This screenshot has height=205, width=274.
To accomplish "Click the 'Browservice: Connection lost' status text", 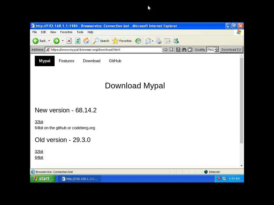I will click(x=54, y=172).
